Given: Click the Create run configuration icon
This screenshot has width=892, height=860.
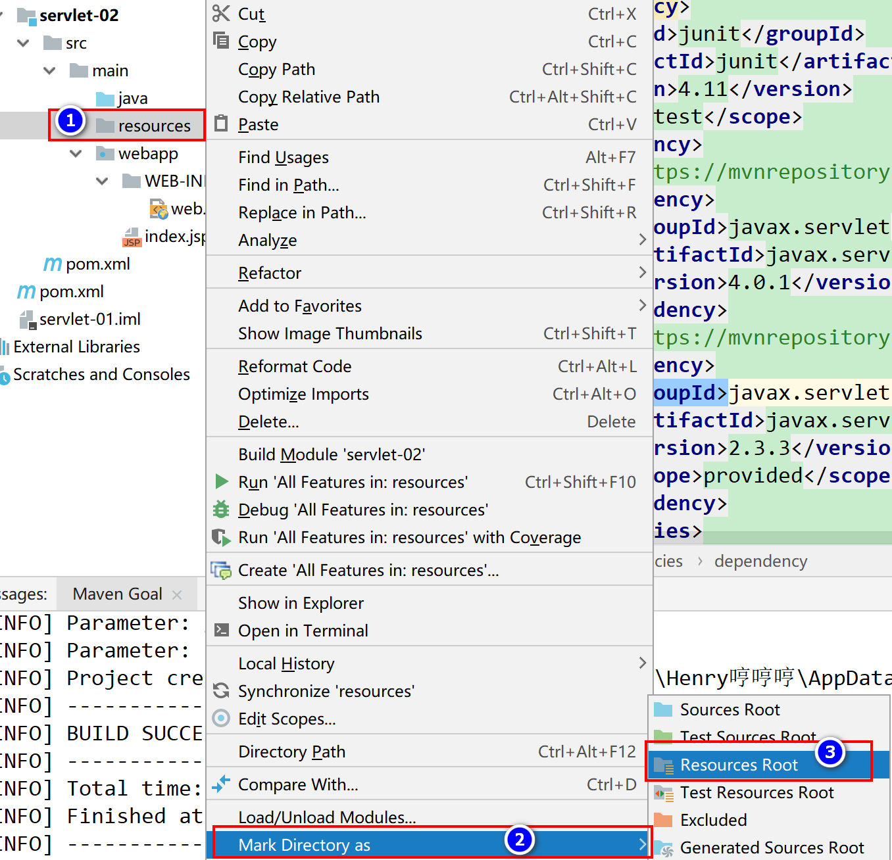Looking at the screenshot, I should [221, 569].
